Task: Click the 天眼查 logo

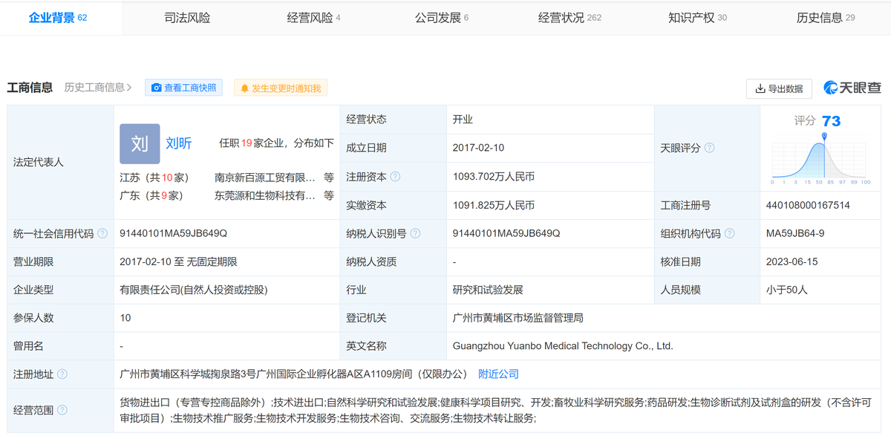Action: 852,88
